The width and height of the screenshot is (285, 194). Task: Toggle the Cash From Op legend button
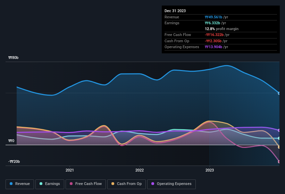tap(126, 184)
